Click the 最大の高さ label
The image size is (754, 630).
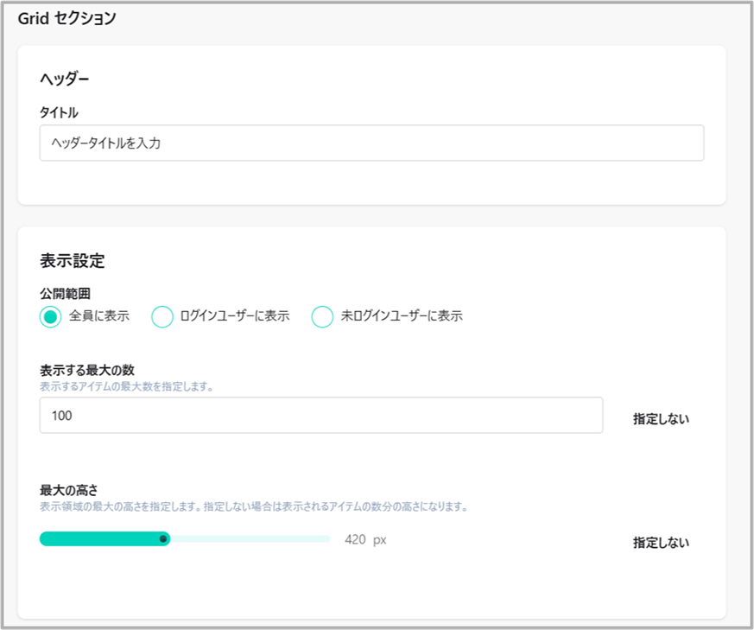click(69, 490)
